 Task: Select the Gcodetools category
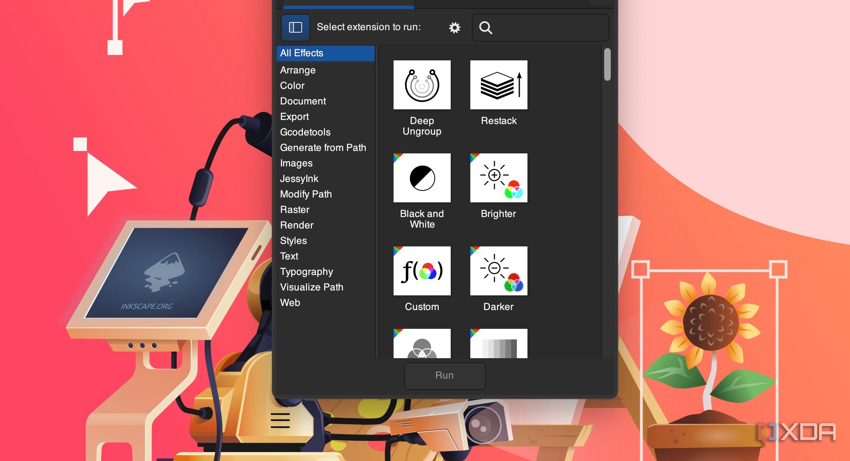coord(305,132)
